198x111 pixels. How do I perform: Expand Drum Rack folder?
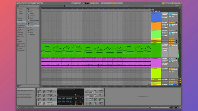pos(27,15)
